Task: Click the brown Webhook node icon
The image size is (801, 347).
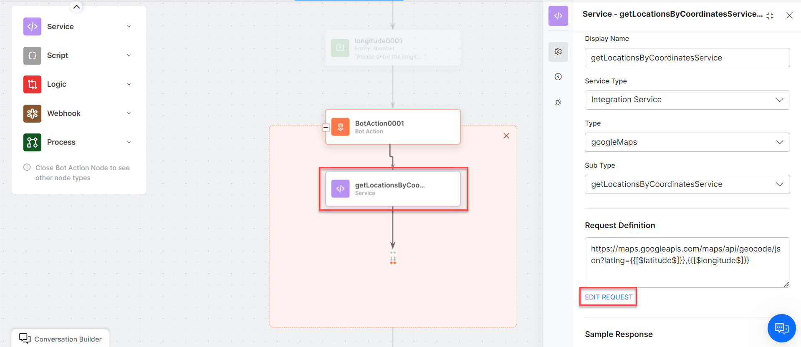Action: pos(32,113)
